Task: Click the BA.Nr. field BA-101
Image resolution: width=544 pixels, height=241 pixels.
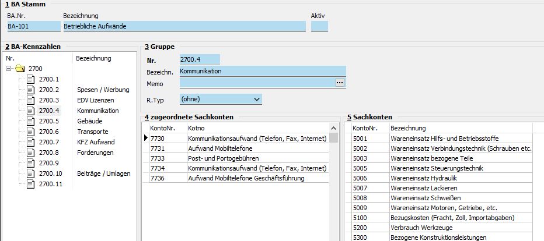Action: coord(33,26)
